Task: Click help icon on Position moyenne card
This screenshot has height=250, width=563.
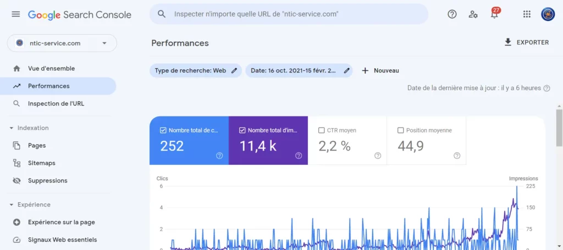Action: [x=456, y=155]
